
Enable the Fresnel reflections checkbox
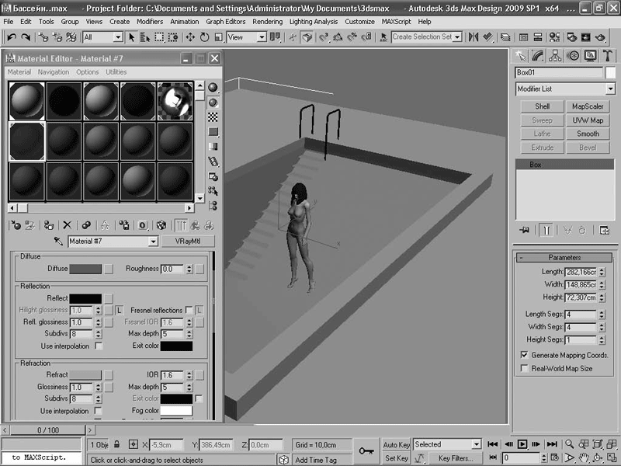pyautogui.click(x=189, y=310)
